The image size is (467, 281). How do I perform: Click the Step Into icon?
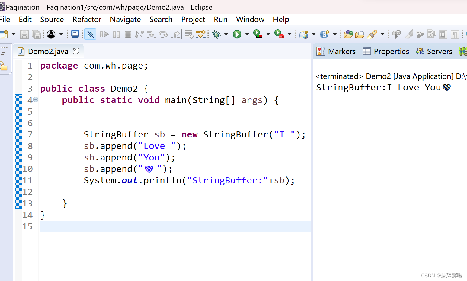coord(151,34)
